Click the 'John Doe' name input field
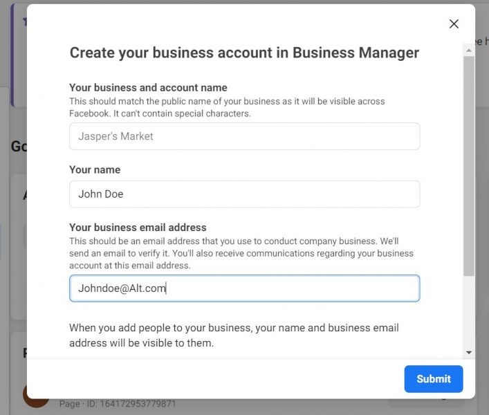 point(244,194)
